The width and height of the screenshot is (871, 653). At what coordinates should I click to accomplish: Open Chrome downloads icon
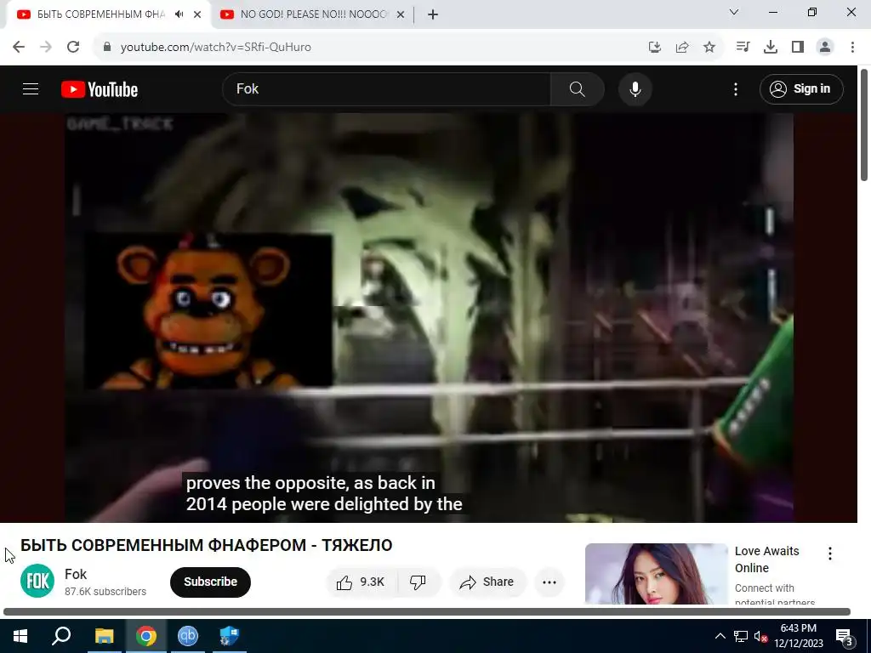[x=771, y=48]
